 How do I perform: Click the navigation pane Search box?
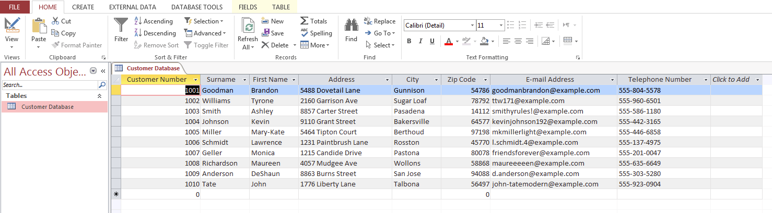click(x=50, y=85)
